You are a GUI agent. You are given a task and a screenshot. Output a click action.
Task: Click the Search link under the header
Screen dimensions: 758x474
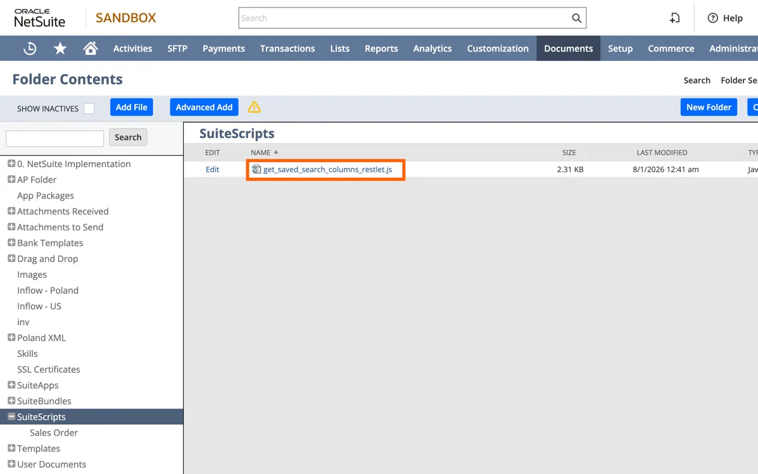coord(697,80)
